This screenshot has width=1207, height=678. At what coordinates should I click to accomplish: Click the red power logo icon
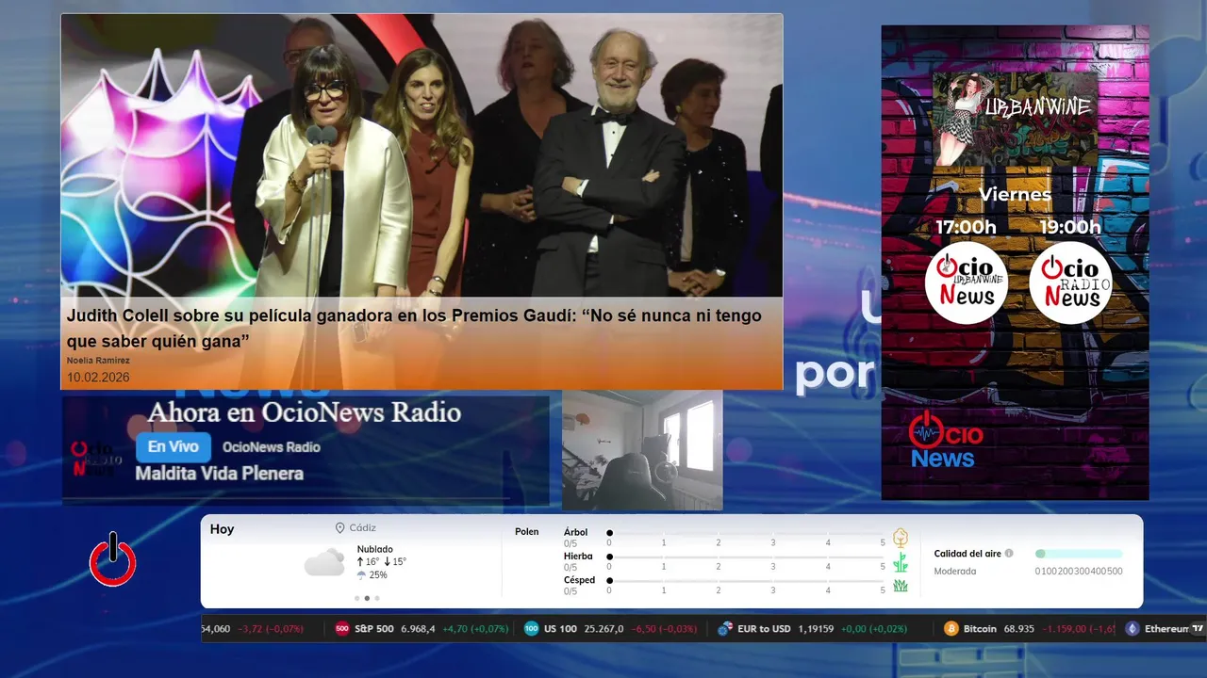[112, 560]
